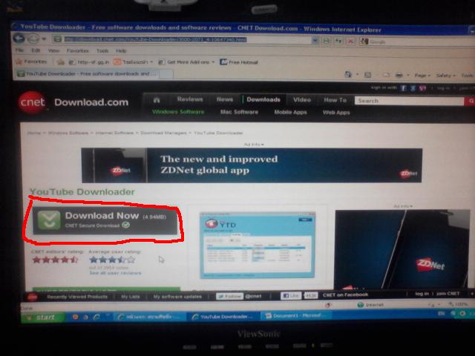This screenshot has width=475, height=356.
Task: Open the Downloads navigation tab
Action: click(x=263, y=99)
